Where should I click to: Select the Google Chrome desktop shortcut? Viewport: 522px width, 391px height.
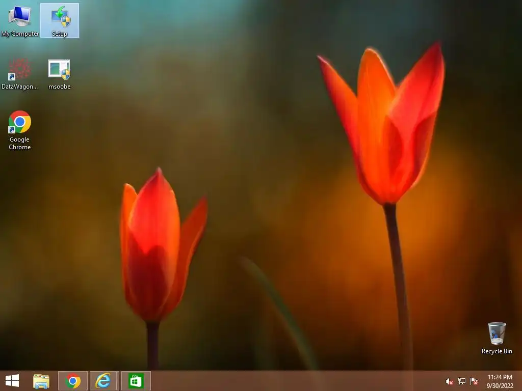(20, 130)
